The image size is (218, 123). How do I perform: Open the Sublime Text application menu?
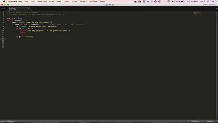[15, 1]
